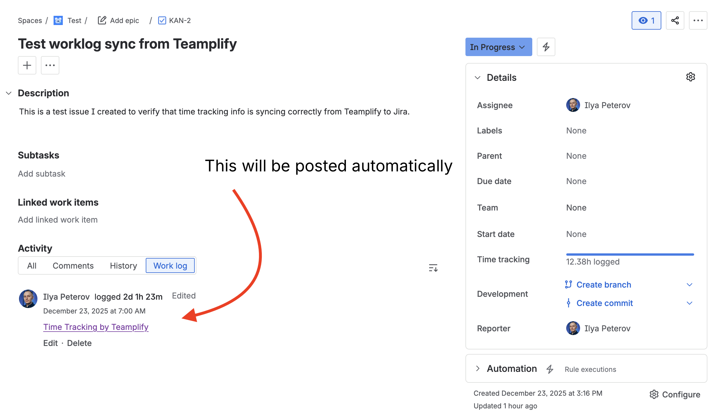Open the Time Tracking by Teamplify link

pos(96,327)
